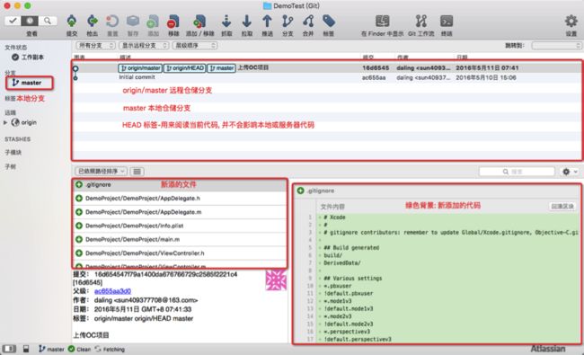Open the file sort-by-path dropdown
Viewport: 584px width, 355px height.
101,172
